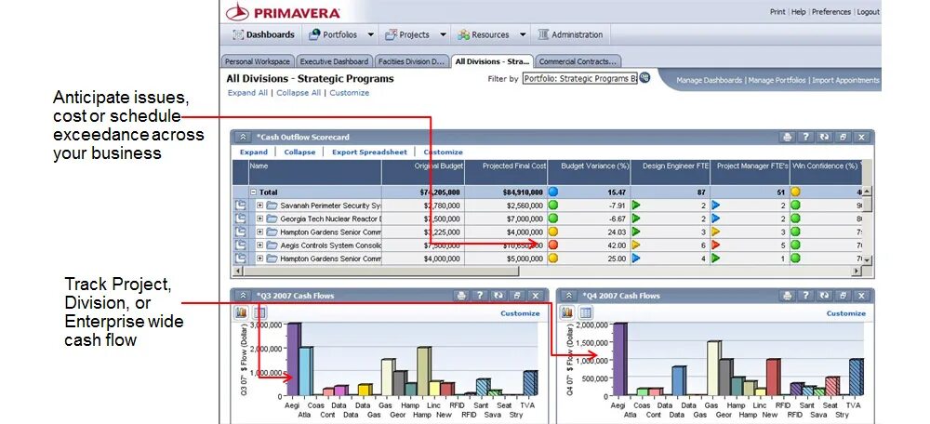The width and height of the screenshot is (930, 424).
Task: Switch Q4 2007 Cash Flows to chart view
Action: (x=567, y=312)
